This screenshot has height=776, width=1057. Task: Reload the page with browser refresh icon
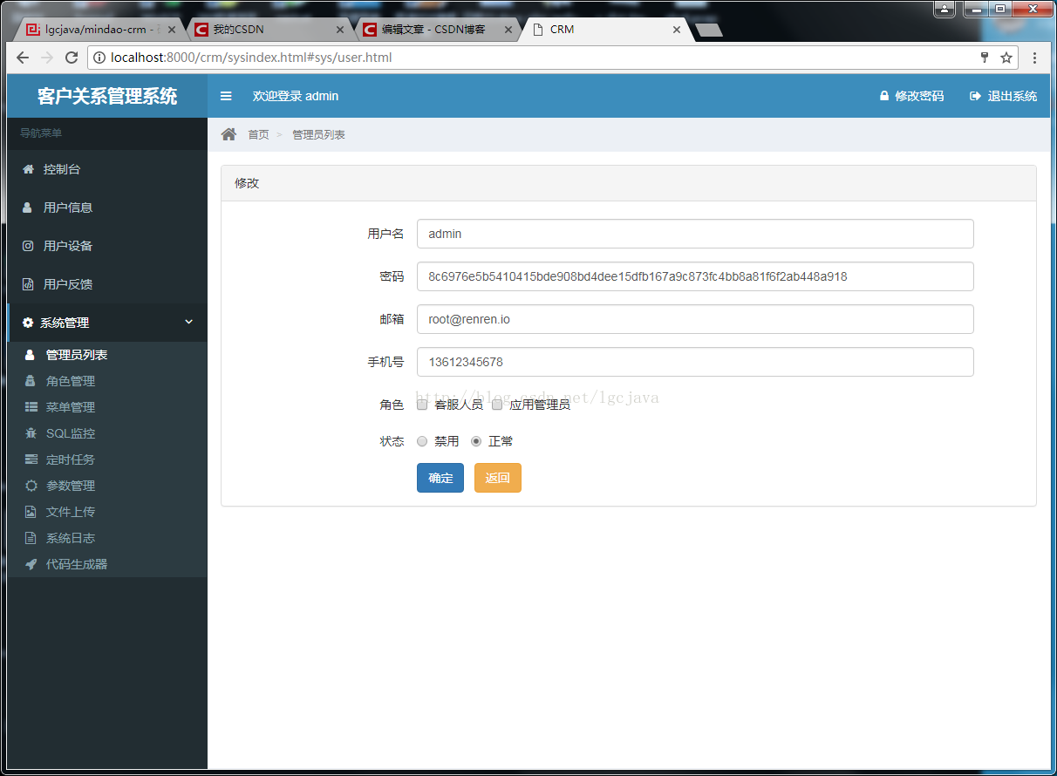72,58
